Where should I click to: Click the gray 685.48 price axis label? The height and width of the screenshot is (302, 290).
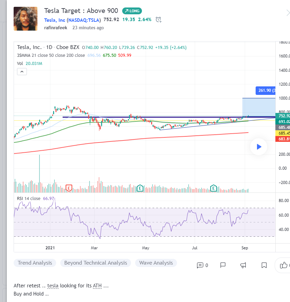[x=283, y=127]
